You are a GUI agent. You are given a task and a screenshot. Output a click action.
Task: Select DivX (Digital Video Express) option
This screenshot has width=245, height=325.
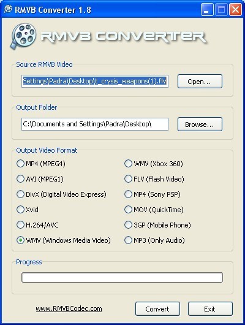[x=20, y=194]
